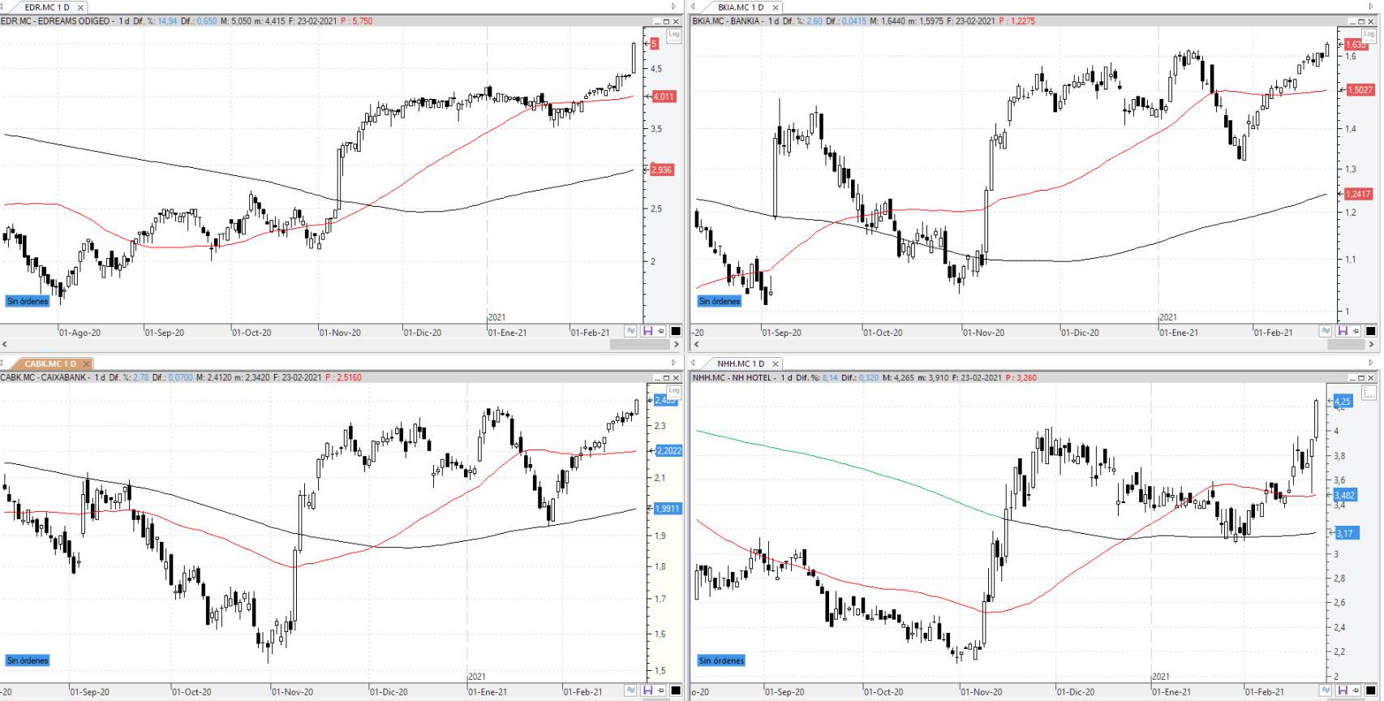Click the save icon in the EDR.MC chart
This screenshot has height=701, width=1384.
coord(647,331)
